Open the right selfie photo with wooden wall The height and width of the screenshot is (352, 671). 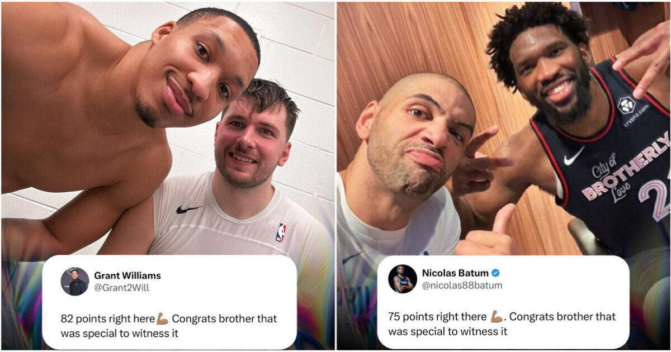(503, 129)
